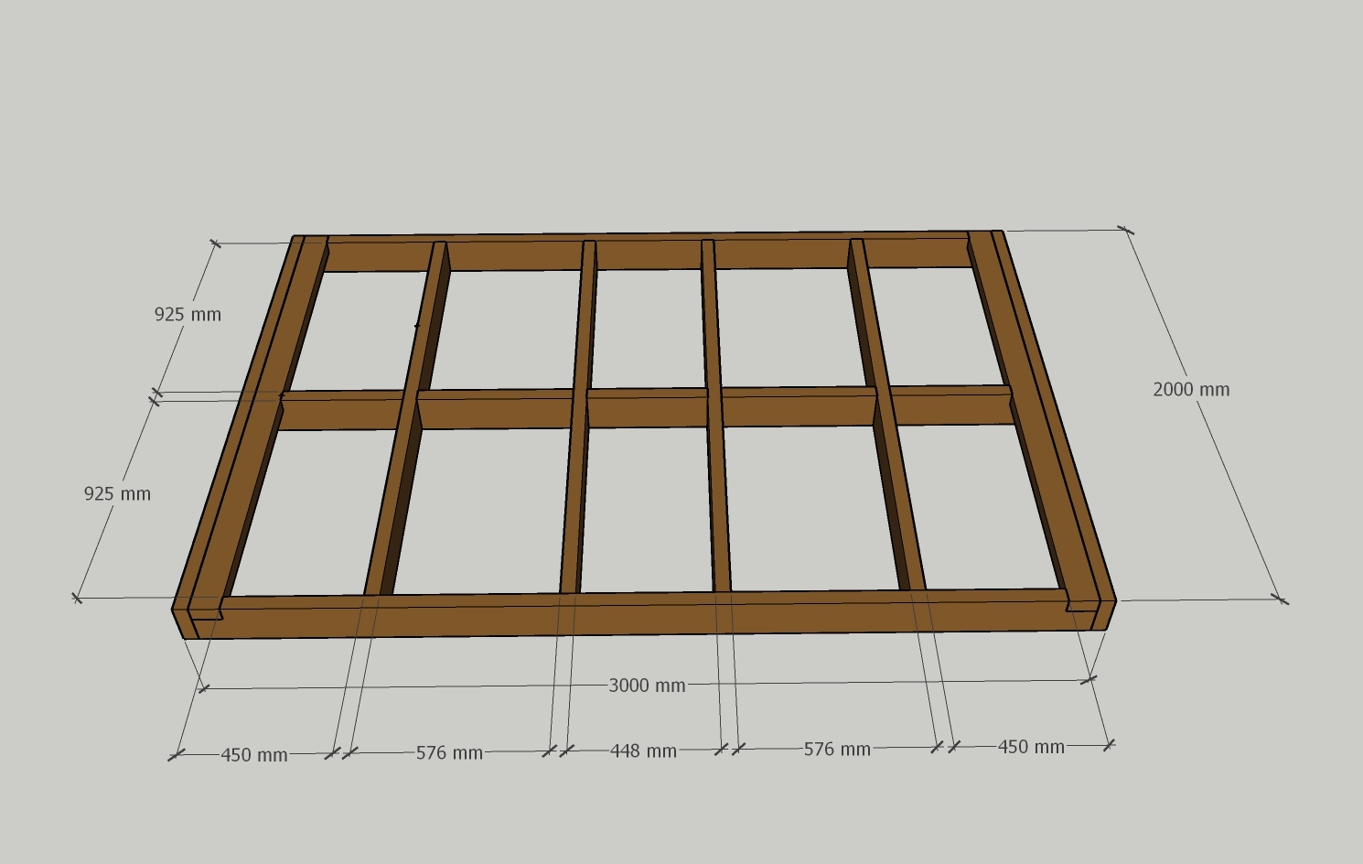Select the left 450 mm dimension label
This screenshot has height=864, width=1363.
coord(254,755)
